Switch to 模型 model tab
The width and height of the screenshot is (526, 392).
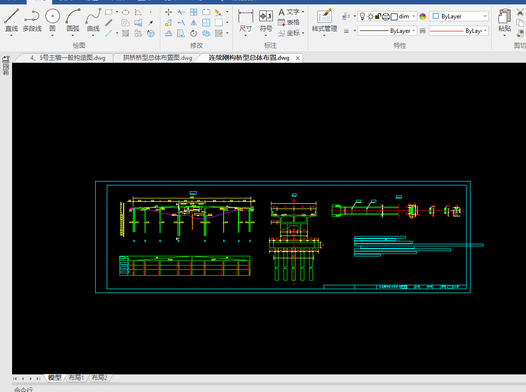55,378
